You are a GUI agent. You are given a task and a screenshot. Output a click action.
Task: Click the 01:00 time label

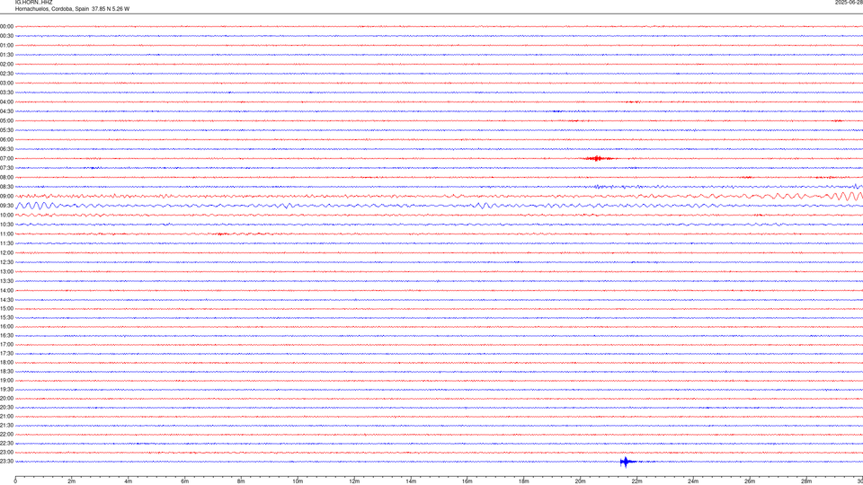pos(6,45)
